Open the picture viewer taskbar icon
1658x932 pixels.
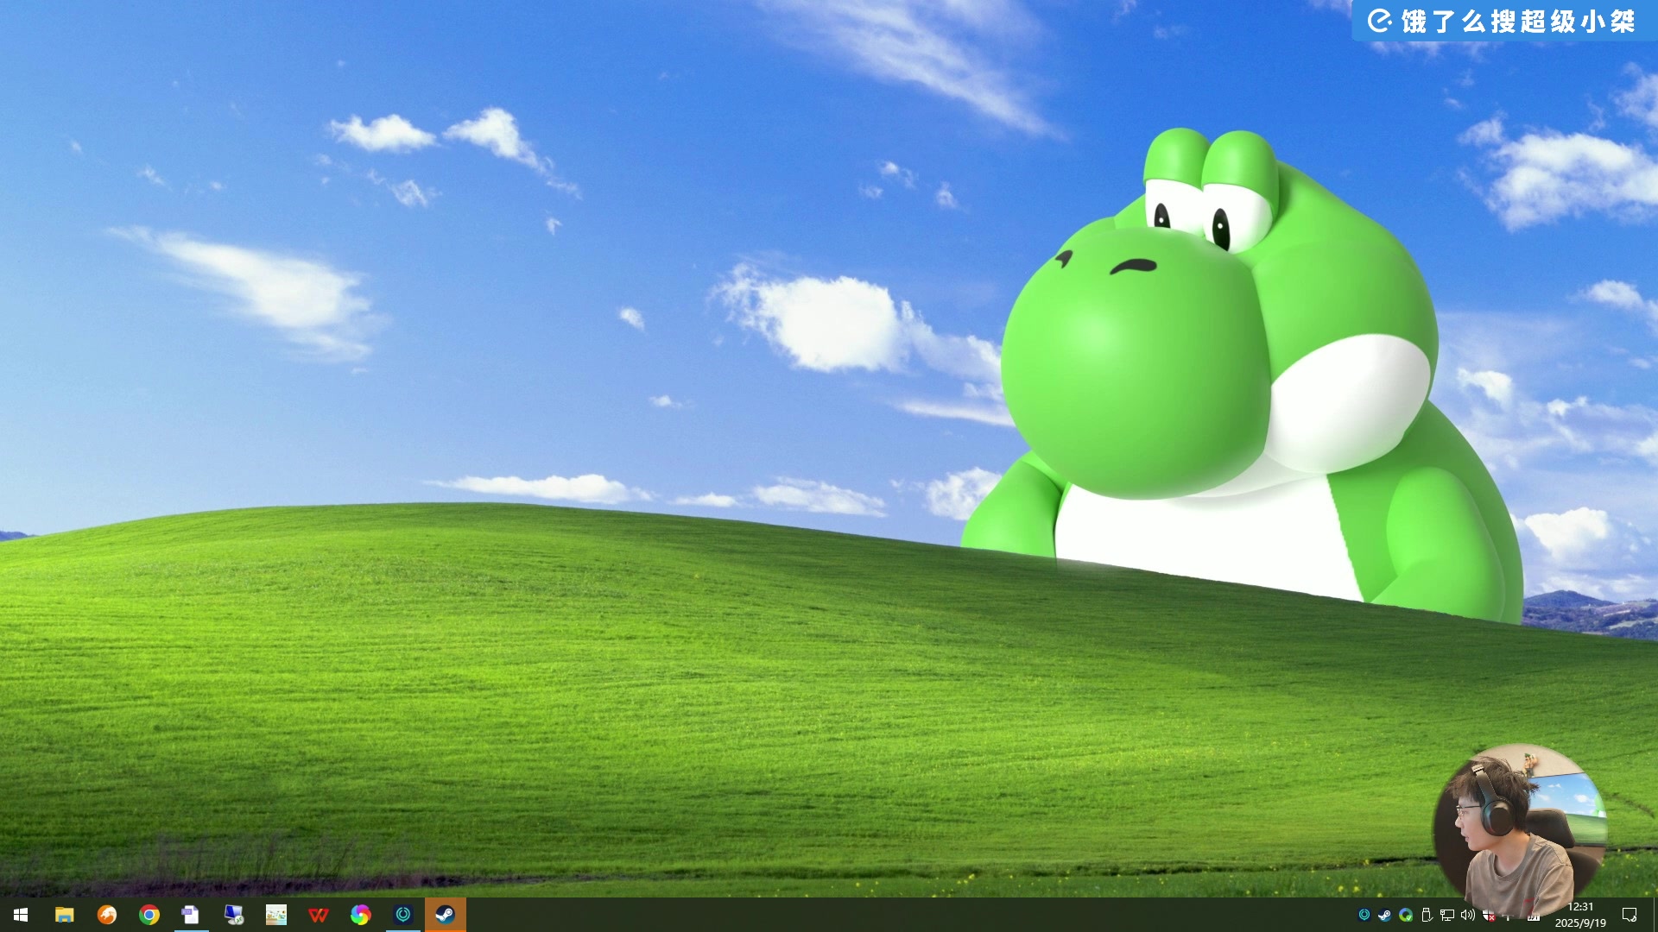point(275,915)
